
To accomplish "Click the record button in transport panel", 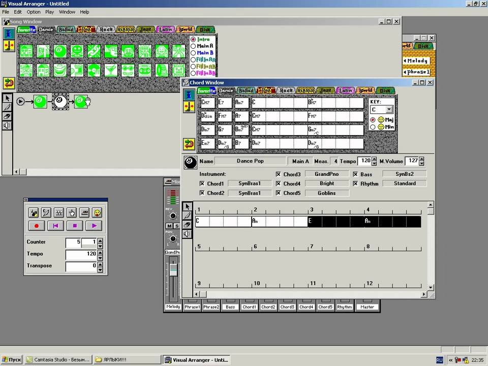I will (37, 226).
